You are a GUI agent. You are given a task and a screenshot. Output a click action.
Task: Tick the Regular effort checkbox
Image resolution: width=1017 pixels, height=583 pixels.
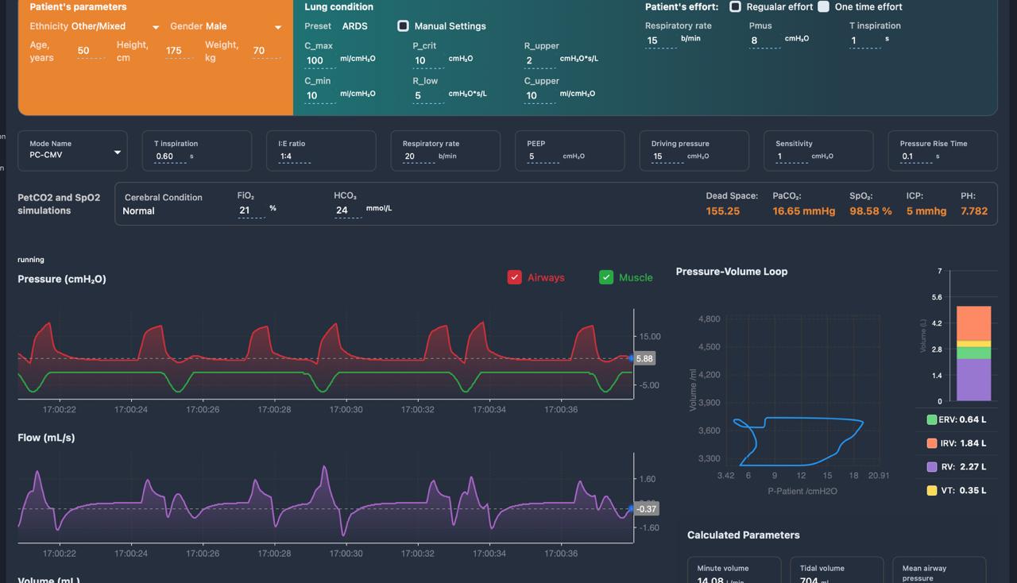[x=736, y=7]
